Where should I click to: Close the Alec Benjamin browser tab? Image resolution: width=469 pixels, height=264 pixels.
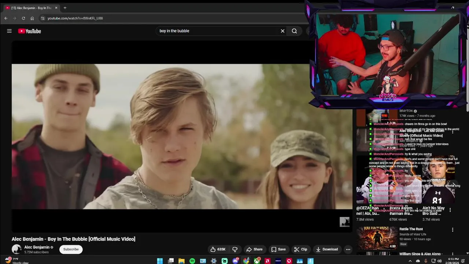tap(56, 8)
